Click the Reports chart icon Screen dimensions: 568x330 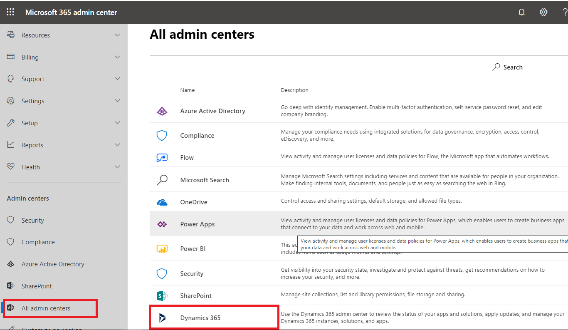tap(11, 145)
